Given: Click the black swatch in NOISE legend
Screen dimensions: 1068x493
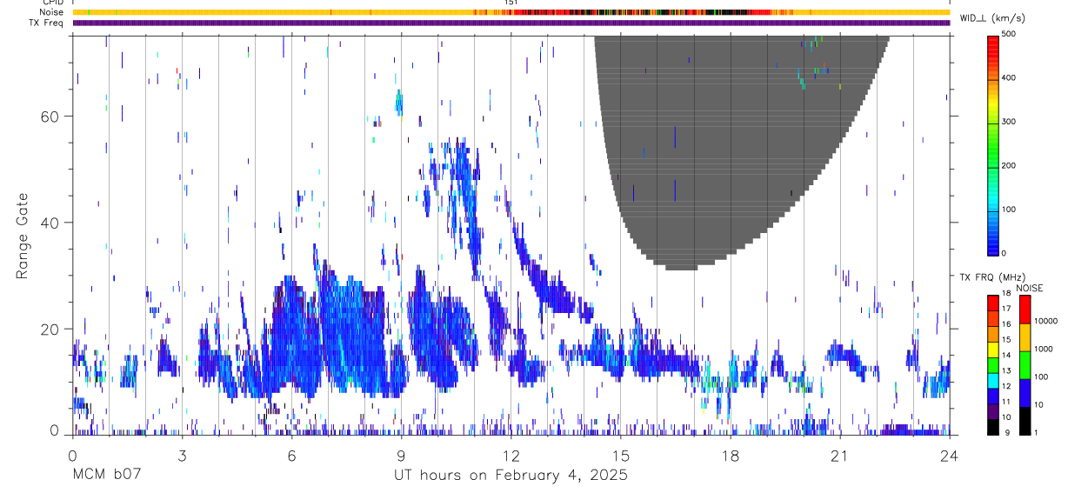Looking at the screenshot, I should (x=1025, y=421).
